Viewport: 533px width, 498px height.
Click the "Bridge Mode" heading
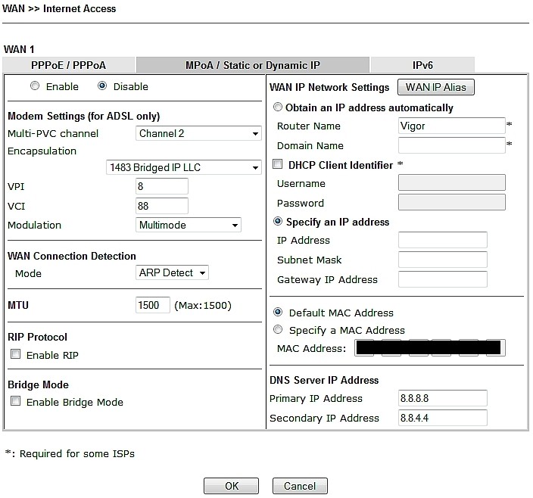[38, 384]
